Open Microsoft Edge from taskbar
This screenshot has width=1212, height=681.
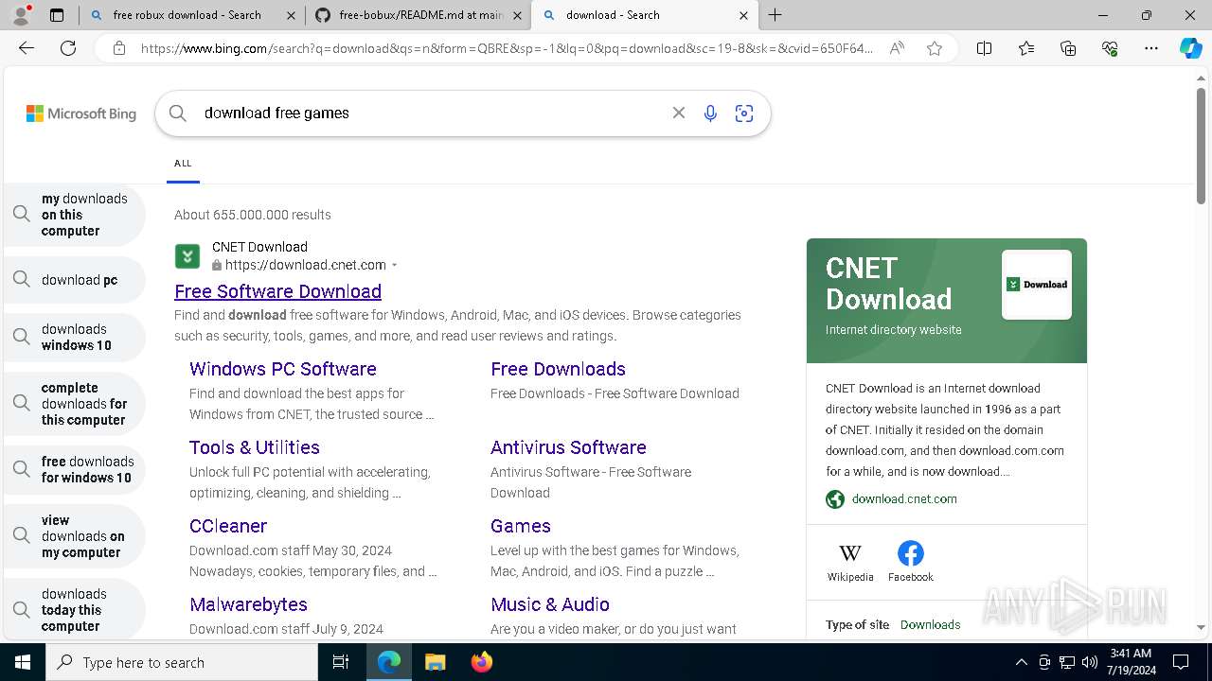click(389, 662)
